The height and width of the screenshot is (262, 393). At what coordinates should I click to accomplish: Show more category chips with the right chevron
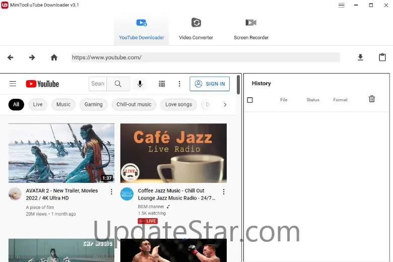(225, 105)
